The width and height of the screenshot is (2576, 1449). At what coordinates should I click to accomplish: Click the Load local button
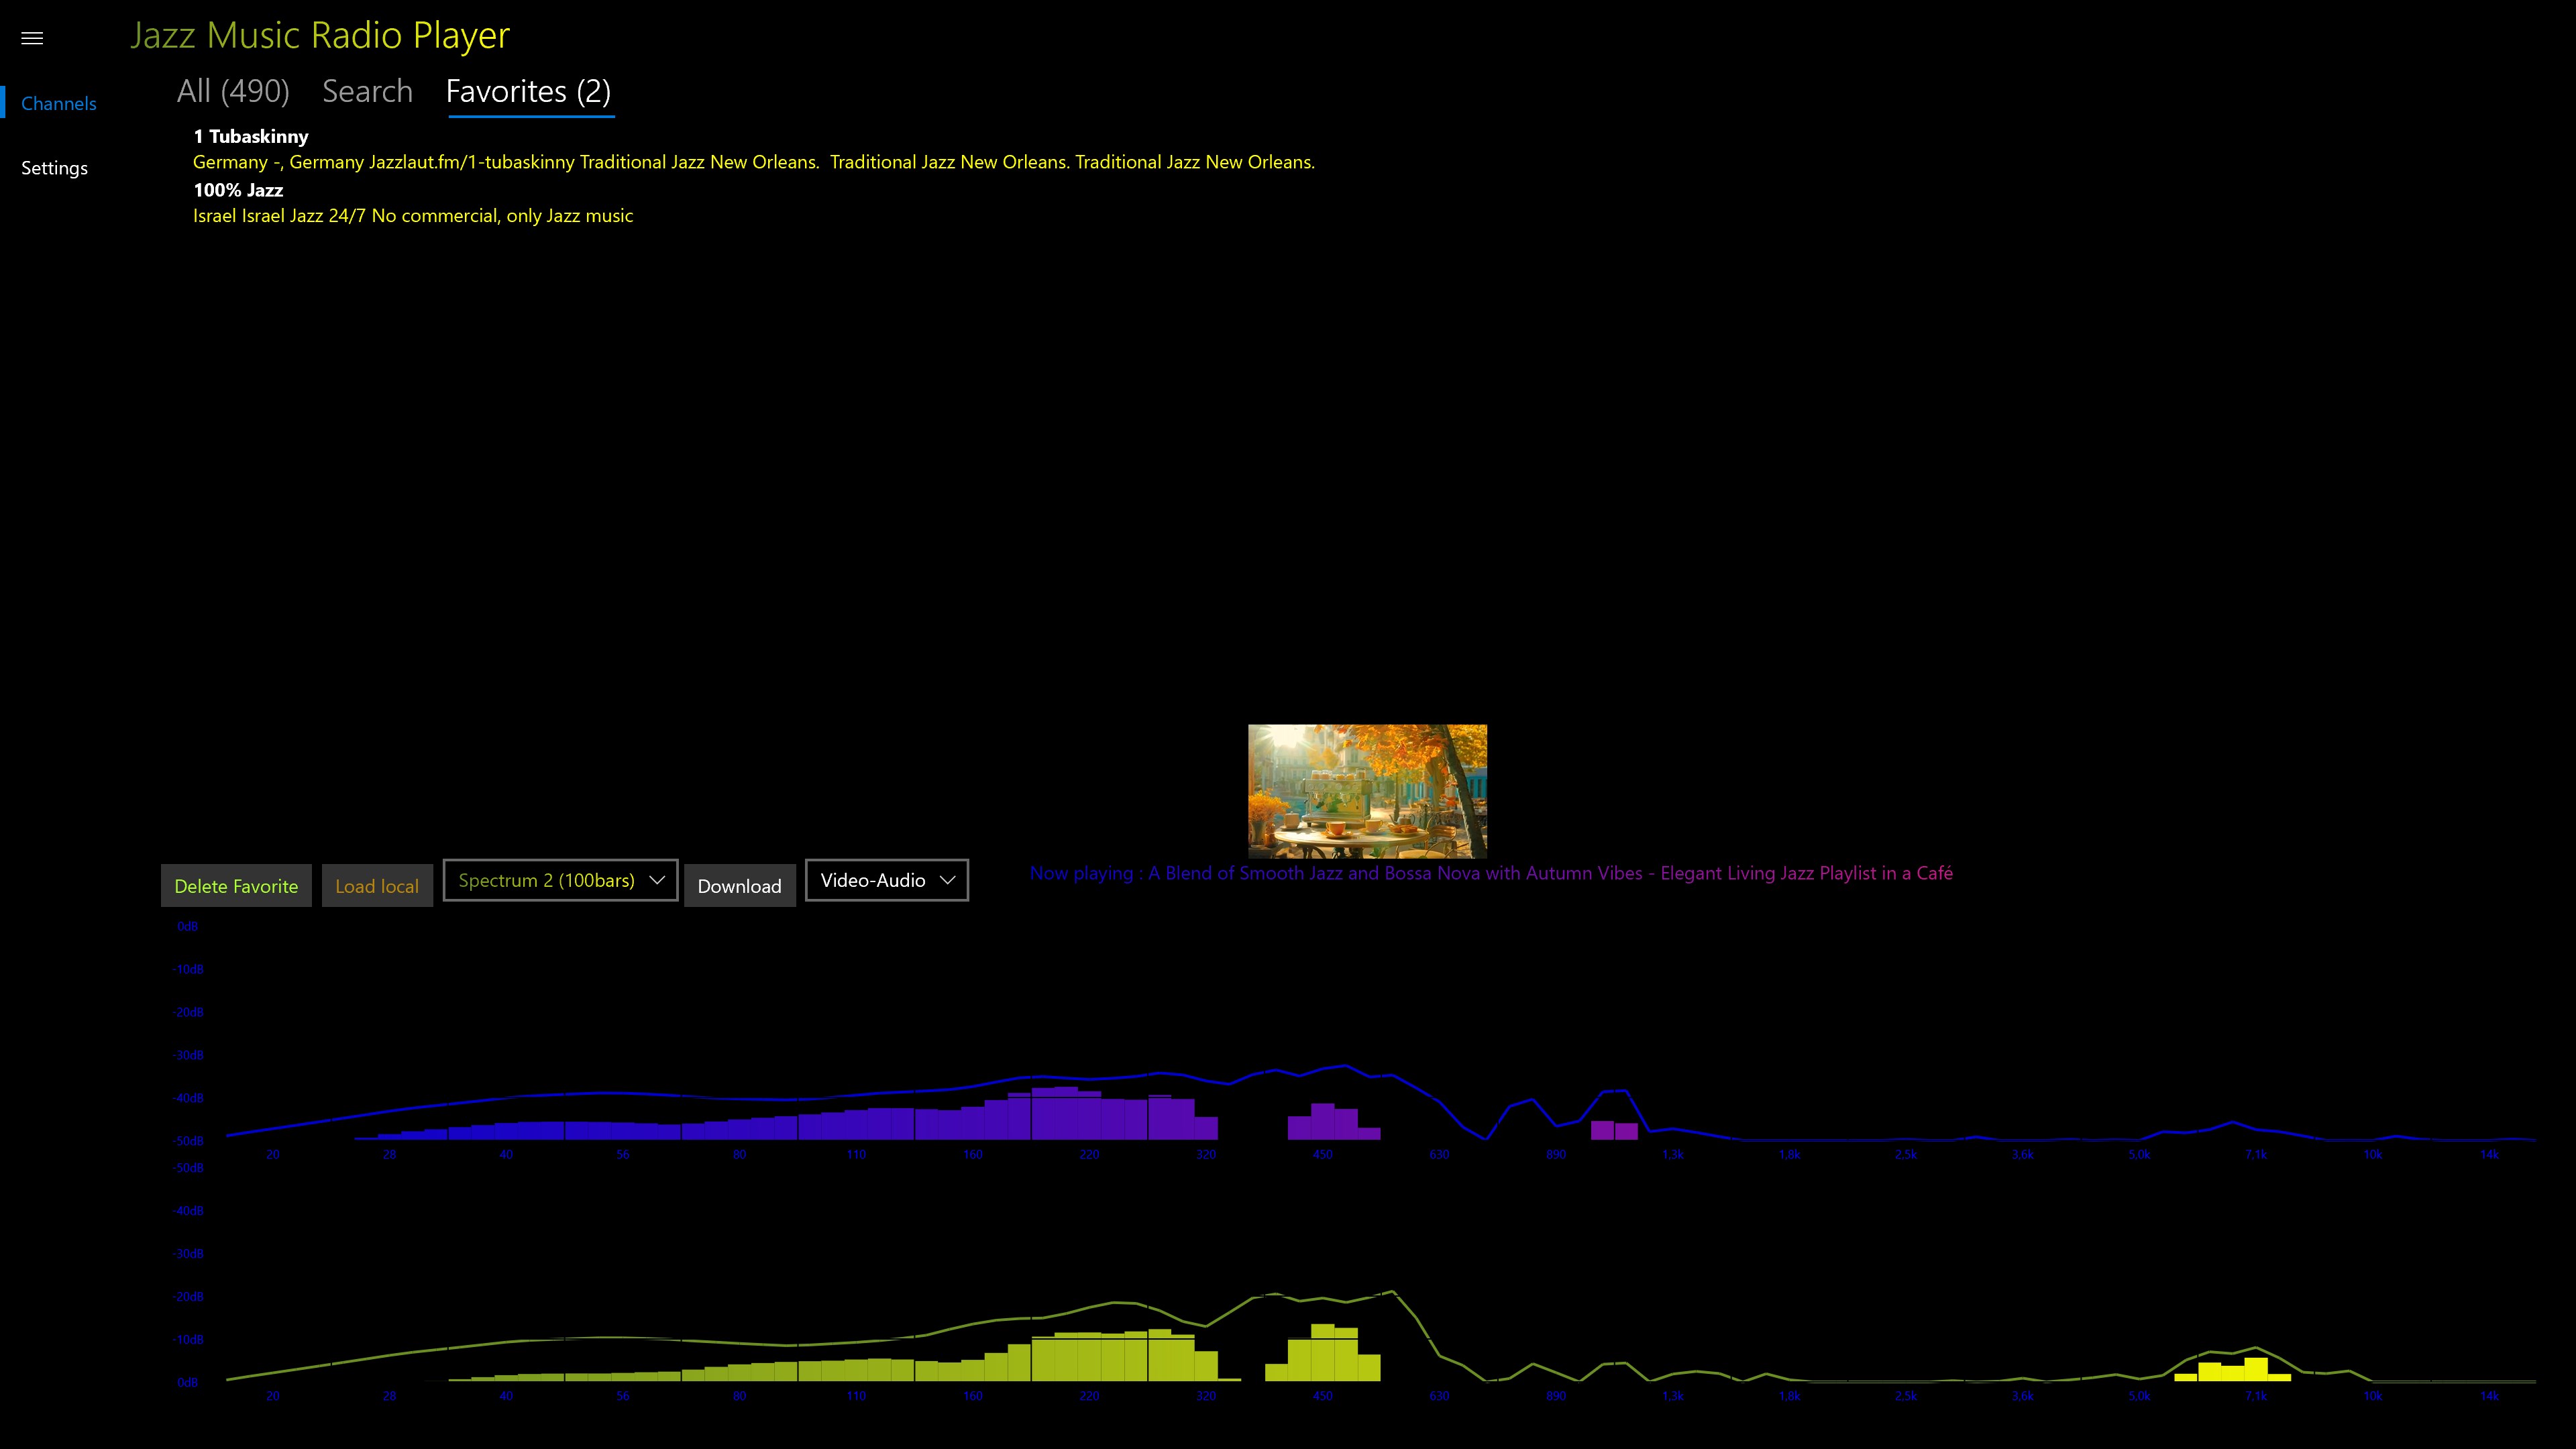pos(377,886)
